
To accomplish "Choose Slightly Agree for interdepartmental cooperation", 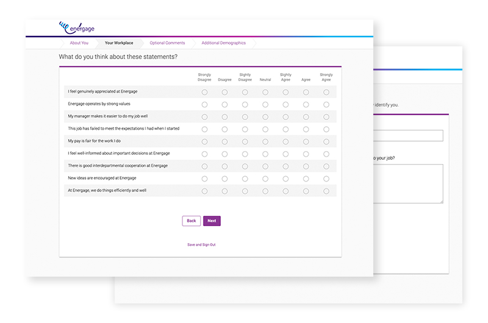I will coord(285,166).
